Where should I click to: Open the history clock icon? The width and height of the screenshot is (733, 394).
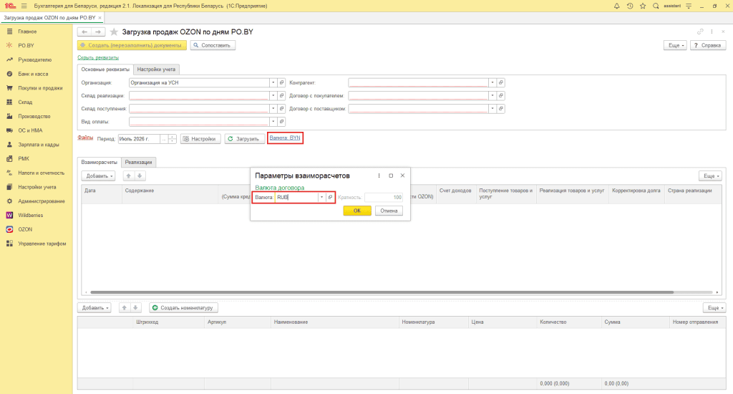[630, 6]
